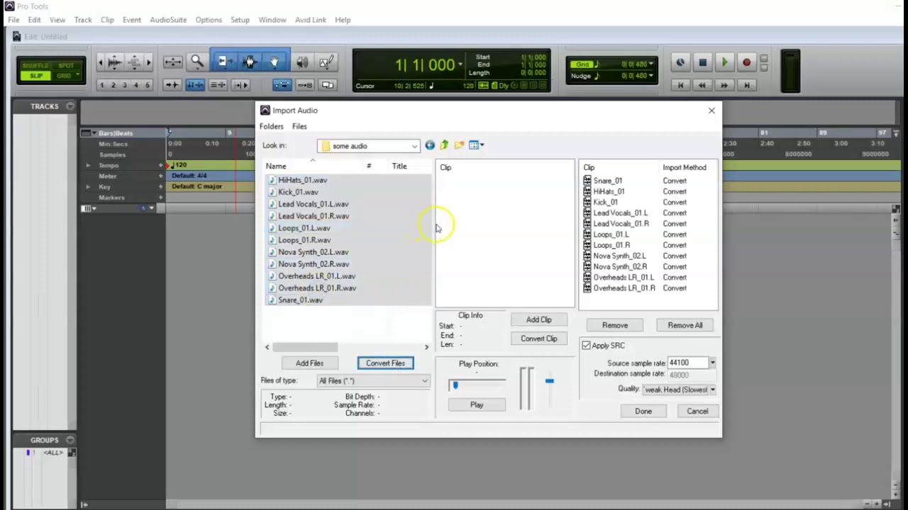This screenshot has height=510, width=908.
Task: Open the View Menu icon in dialog
Action: click(476, 145)
